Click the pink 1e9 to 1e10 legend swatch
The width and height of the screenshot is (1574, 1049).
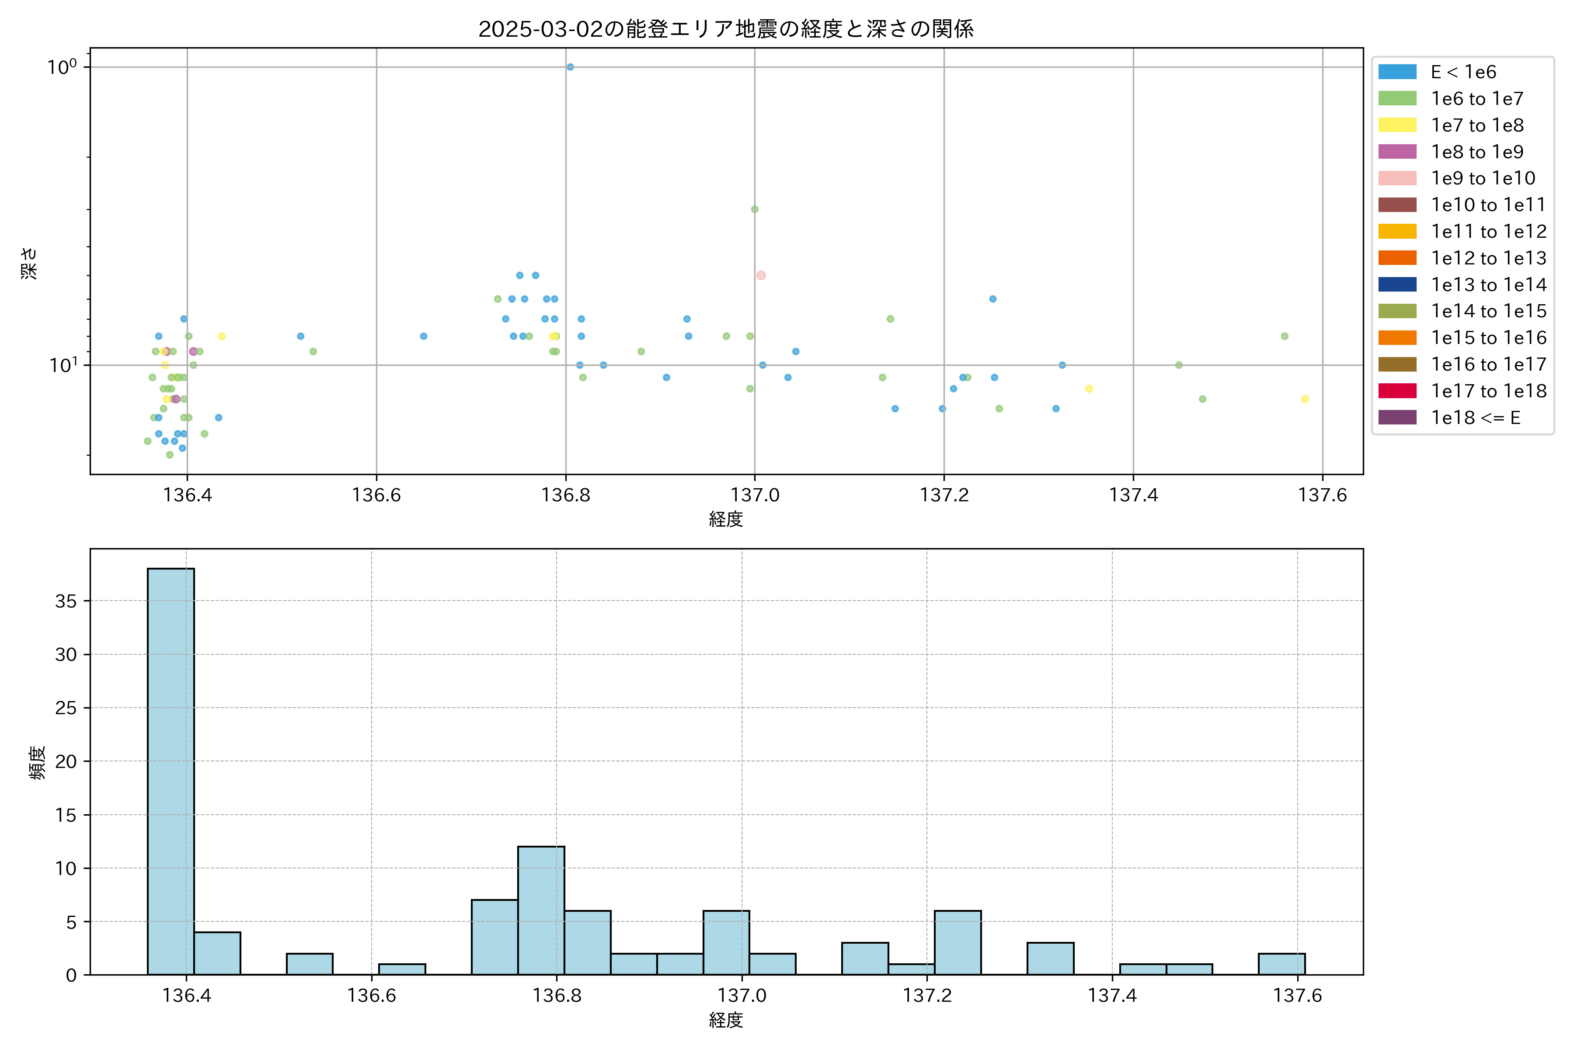(1396, 178)
